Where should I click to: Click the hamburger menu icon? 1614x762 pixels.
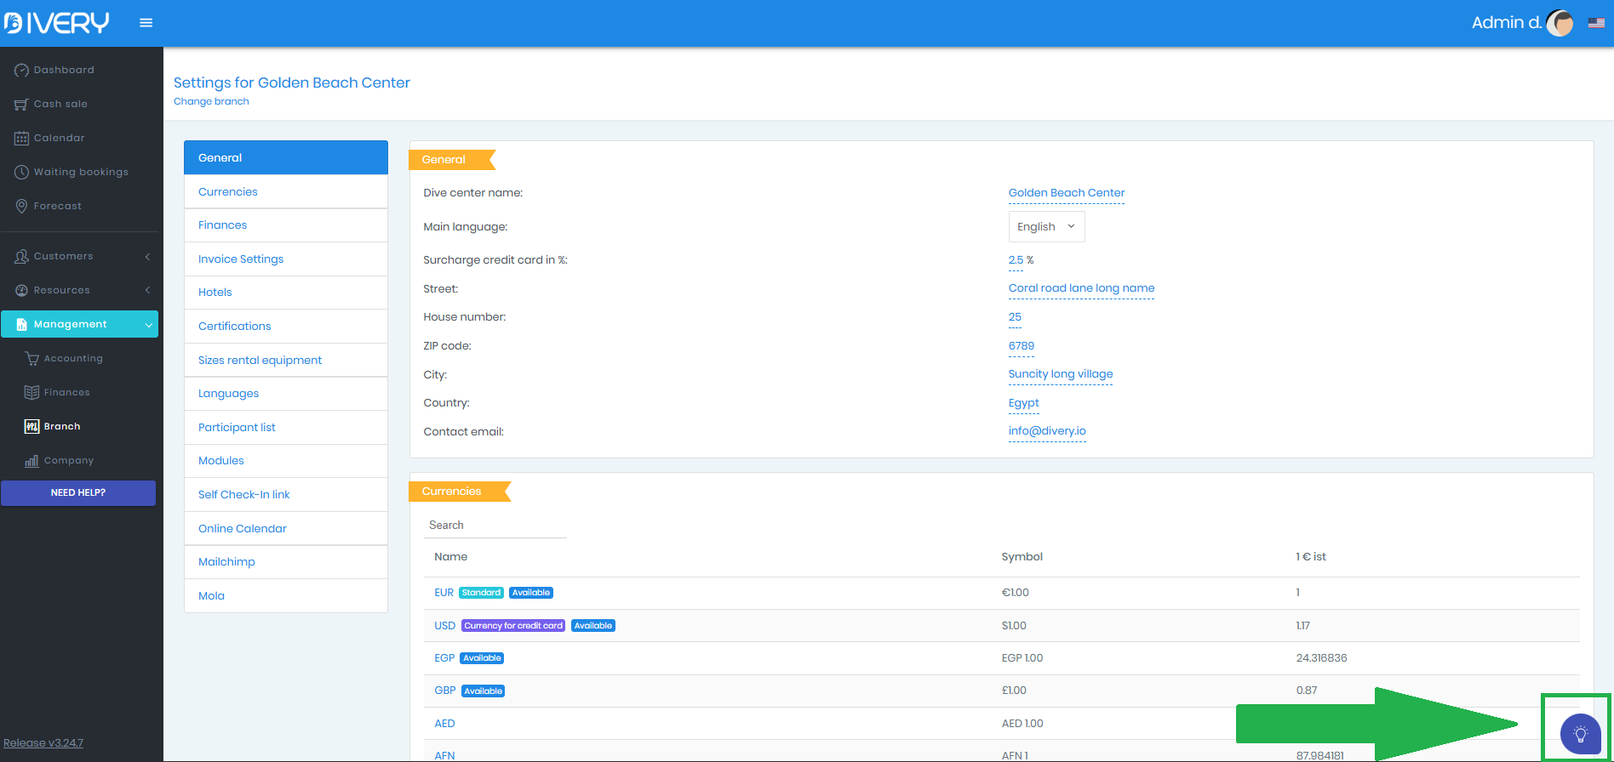click(x=146, y=23)
